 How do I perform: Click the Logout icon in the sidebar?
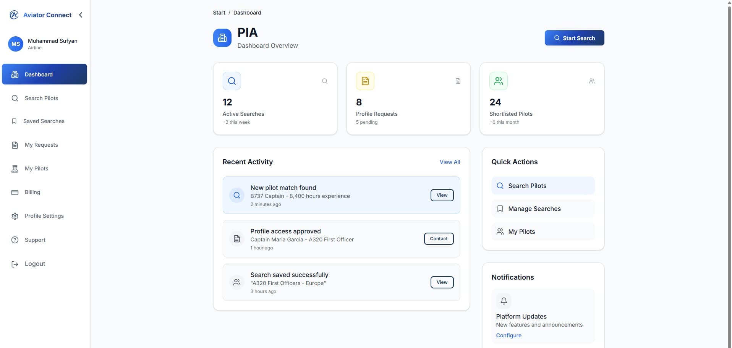click(15, 264)
